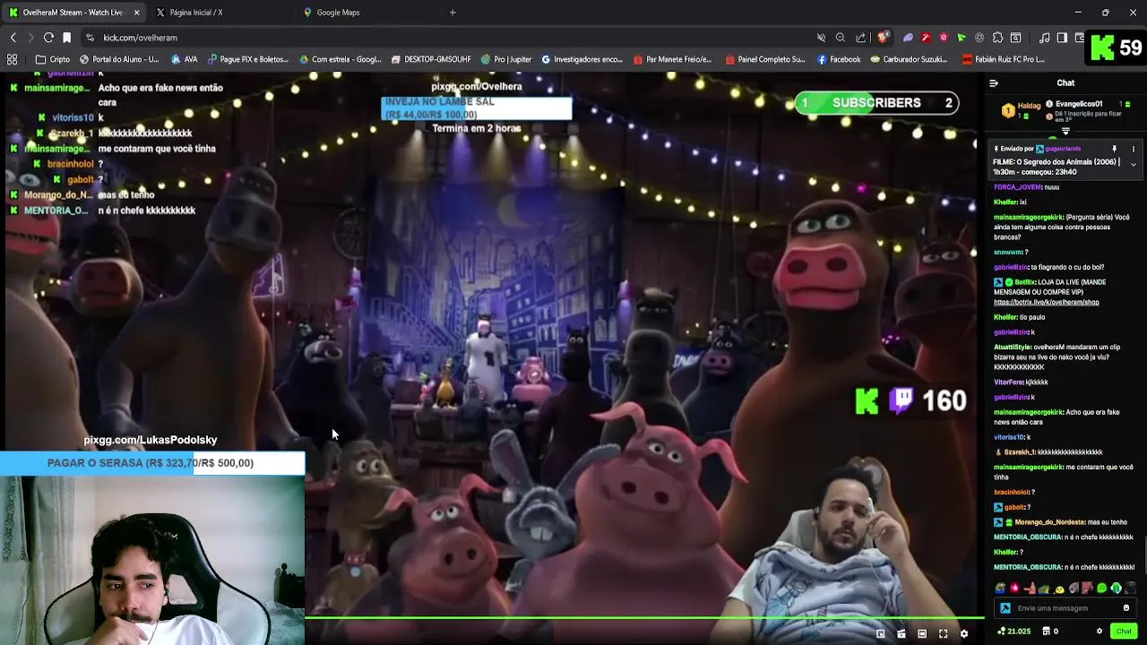Reload the kick.com page
This screenshot has height=645, width=1147.
pyautogui.click(x=48, y=38)
